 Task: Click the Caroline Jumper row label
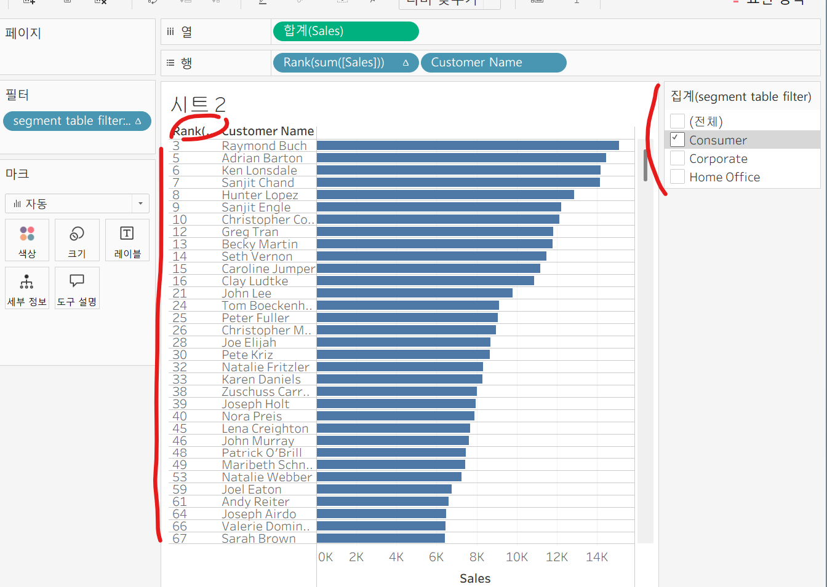point(268,269)
